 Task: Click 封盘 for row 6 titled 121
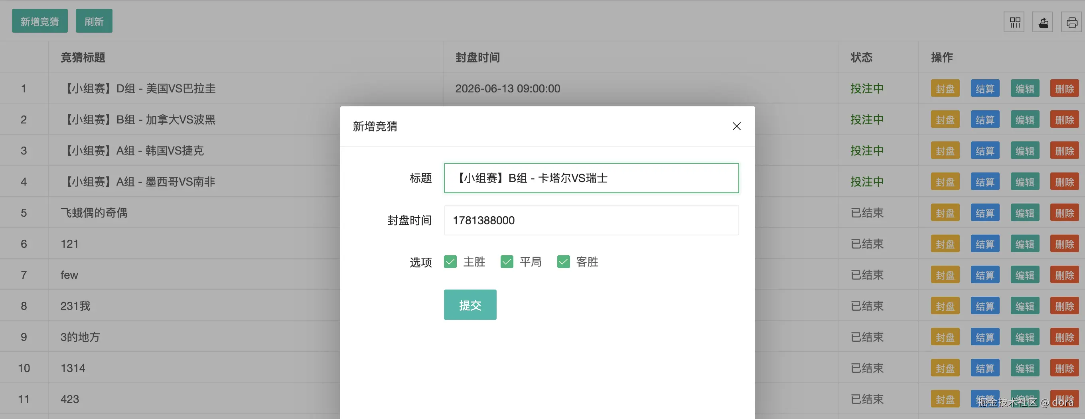coord(945,244)
